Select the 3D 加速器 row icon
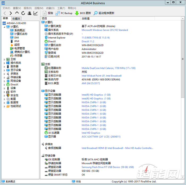Viewport: 186px width, 185px height. (46, 133)
